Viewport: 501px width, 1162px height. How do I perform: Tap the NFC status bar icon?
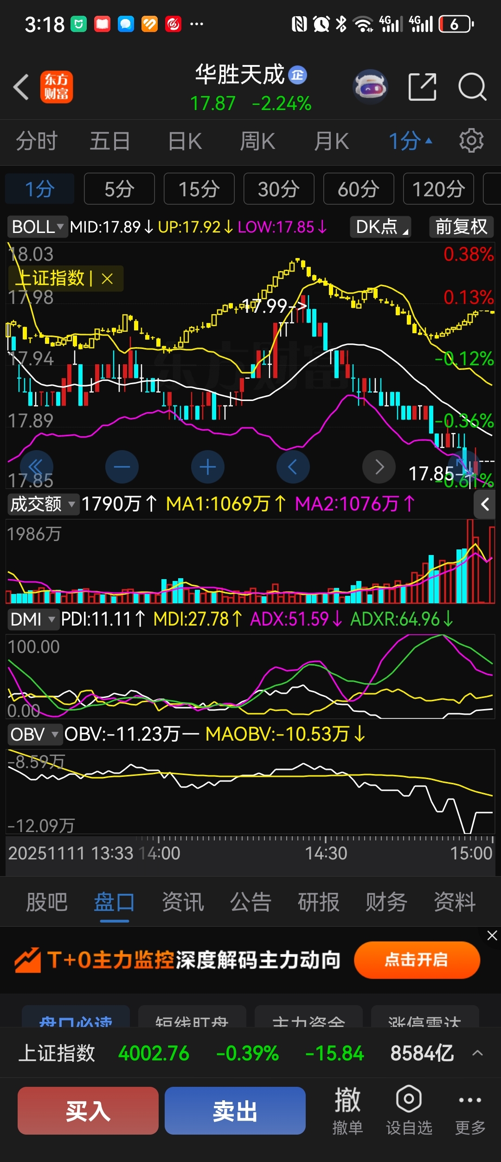299,24
